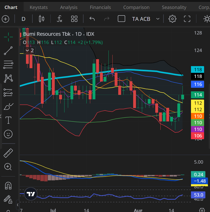Click the green 114 last price label
This screenshot has width=210, height=212.
click(x=197, y=95)
